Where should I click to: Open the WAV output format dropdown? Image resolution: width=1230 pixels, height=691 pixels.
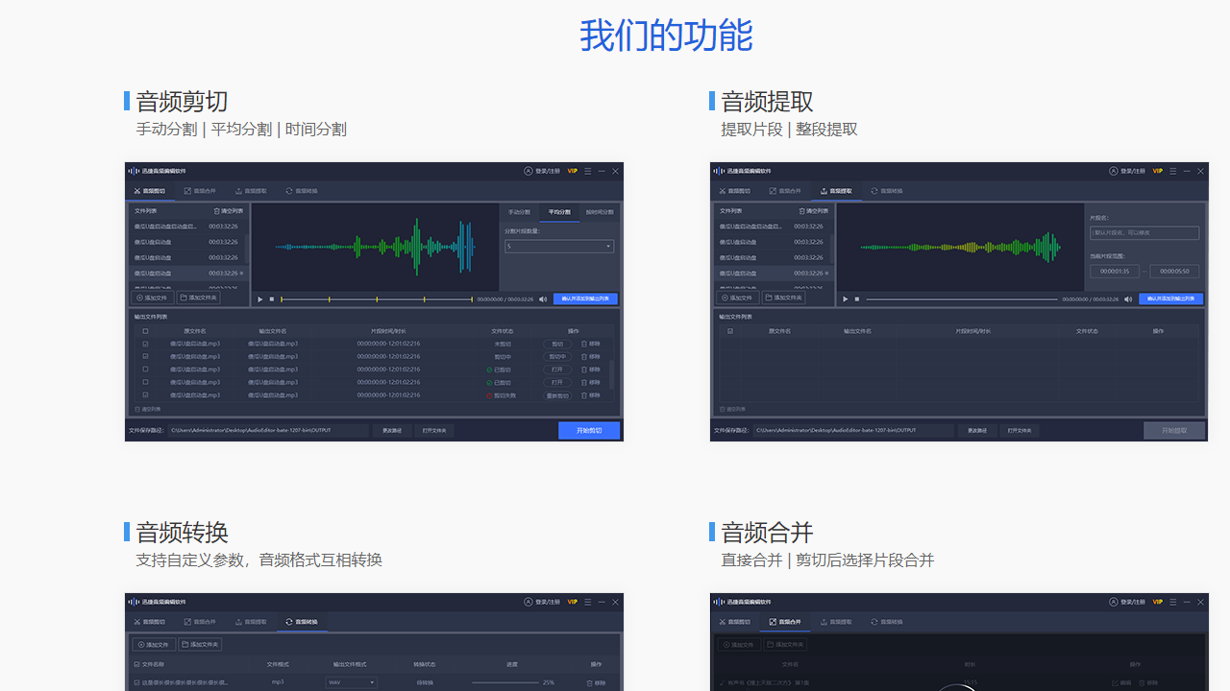[x=351, y=680]
